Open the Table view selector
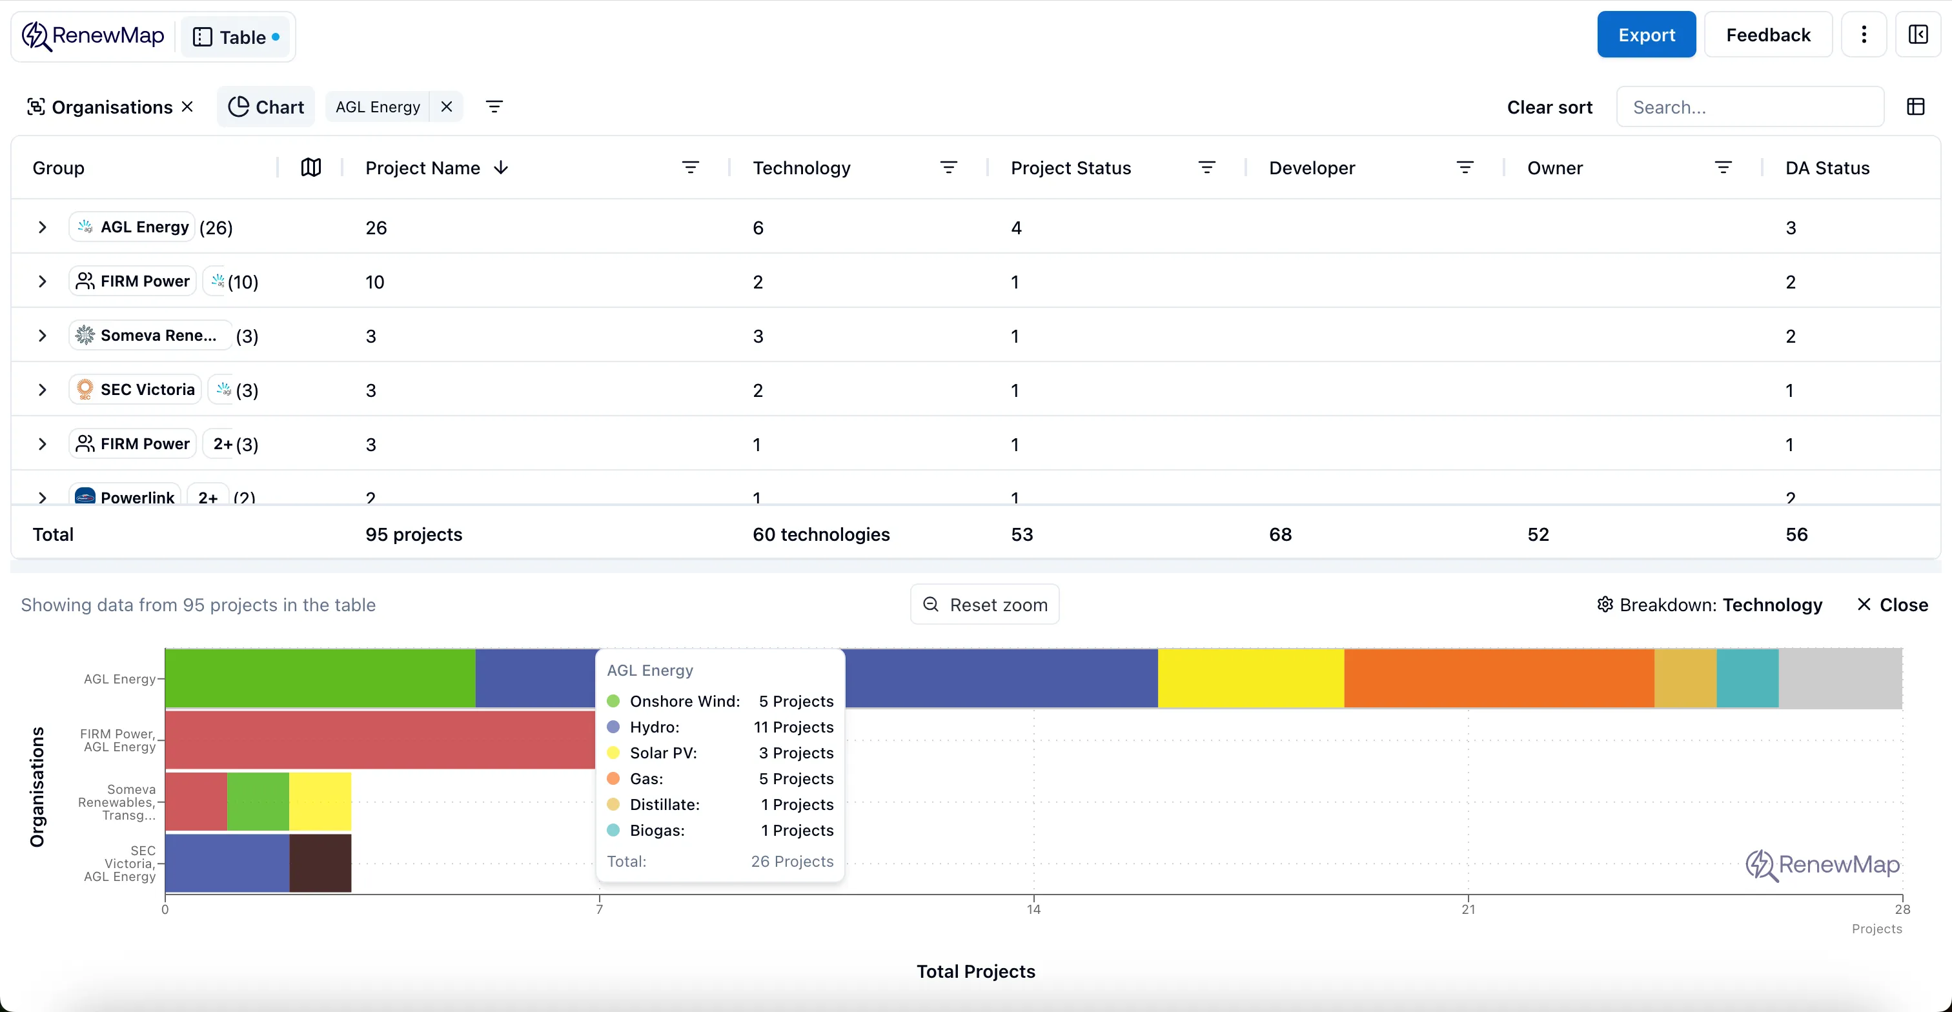This screenshot has height=1012, width=1952. pyautogui.click(x=236, y=35)
